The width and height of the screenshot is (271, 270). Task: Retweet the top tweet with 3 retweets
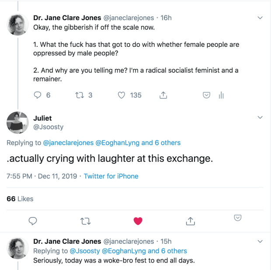tap(80, 95)
